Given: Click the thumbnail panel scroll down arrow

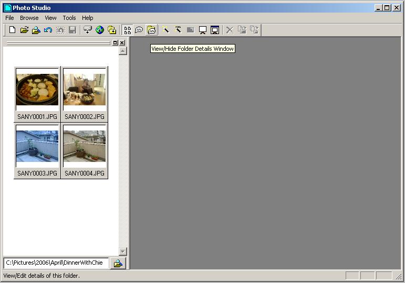Looking at the screenshot, I should click(x=123, y=251).
